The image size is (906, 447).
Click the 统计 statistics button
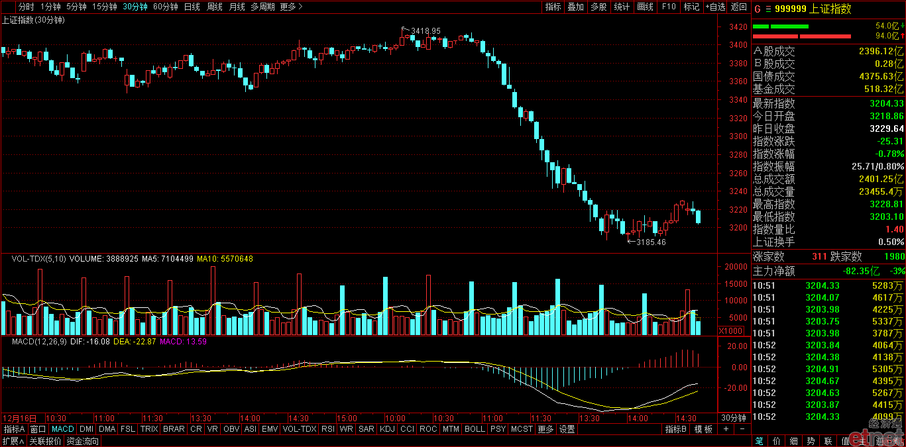click(x=622, y=7)
